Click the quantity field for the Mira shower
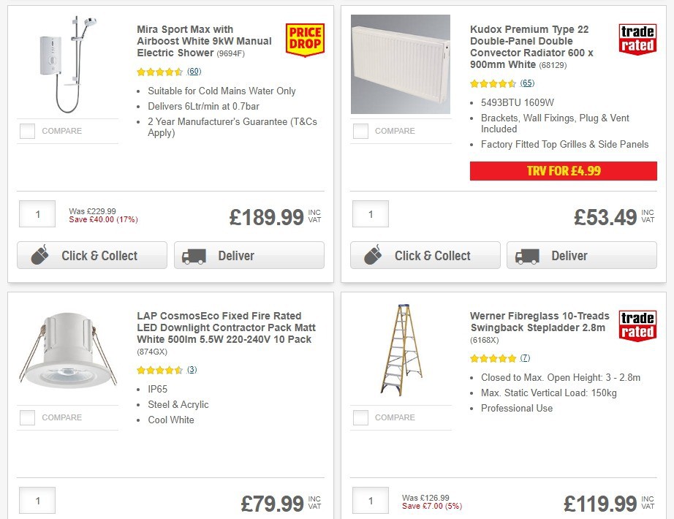Image resolution: width=674 pixels, height=519 pixels. (37, 213)
